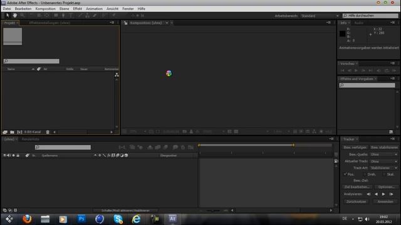401x225 pixels.
Task: Open Internet Explorer from the taskbar
Action: pos(136,219)
